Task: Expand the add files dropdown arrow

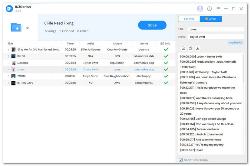Action: (x=27, y=28)
